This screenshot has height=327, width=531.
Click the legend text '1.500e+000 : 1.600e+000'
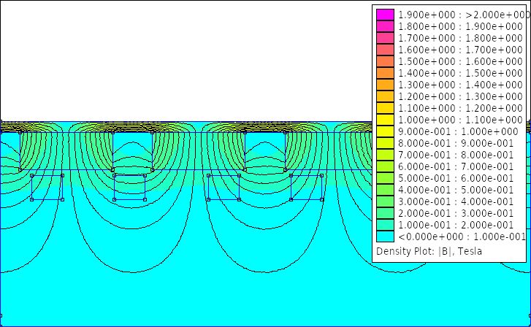point(461,61)
